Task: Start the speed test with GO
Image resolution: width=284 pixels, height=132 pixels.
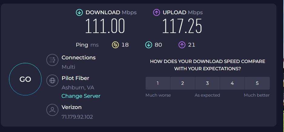Action: (25, 79)
